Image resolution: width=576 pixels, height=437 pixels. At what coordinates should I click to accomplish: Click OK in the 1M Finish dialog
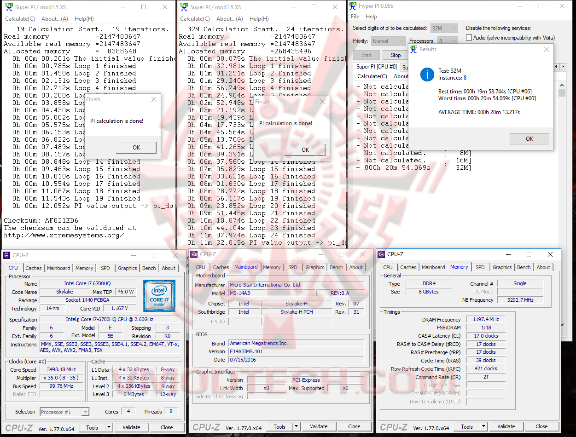(x=136, y=148)
